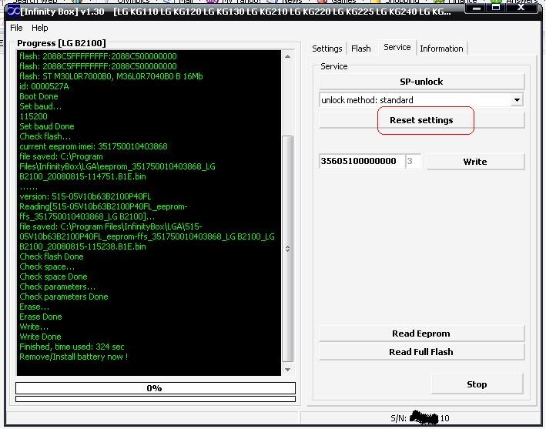This screenshot has height=429, width=546.
Task: Click the log scrollbar up arrow
Action: click(x=287, y=56)
